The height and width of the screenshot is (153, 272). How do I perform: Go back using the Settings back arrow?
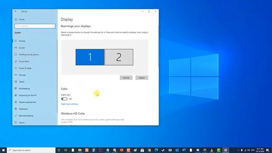[x=16, y=11]
